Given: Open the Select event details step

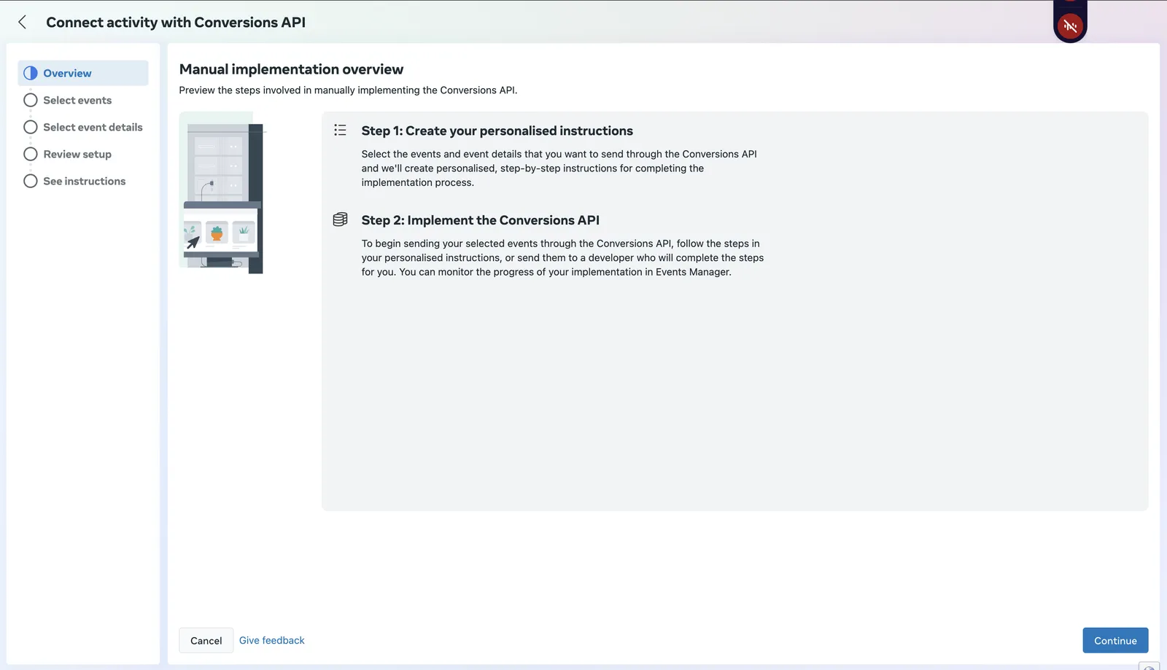Looking at the screenshot, I should click(x=93, y=127).
